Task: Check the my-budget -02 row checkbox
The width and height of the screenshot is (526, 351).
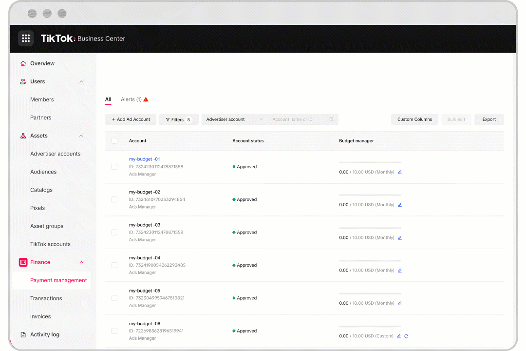Action: click(114, 199)
